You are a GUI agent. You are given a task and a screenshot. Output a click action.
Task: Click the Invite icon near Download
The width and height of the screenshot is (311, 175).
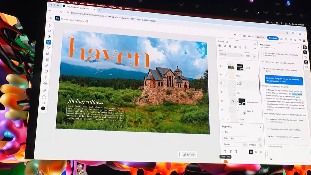click(260, 37)
